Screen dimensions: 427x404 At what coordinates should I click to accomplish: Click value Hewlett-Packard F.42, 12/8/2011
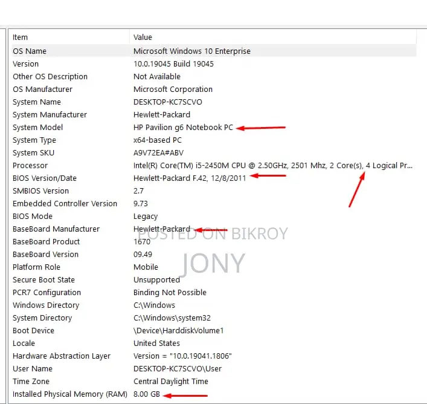[x=190, y=178]
